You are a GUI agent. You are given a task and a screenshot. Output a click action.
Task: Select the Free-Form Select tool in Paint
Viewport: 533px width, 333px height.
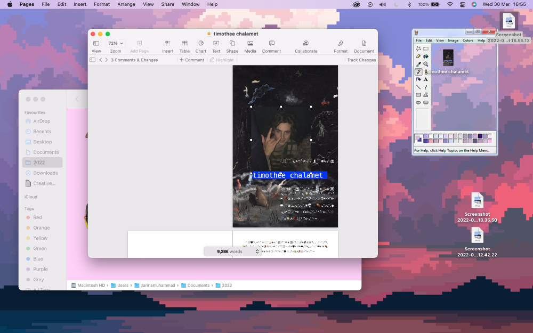click(x=418, y=48)
